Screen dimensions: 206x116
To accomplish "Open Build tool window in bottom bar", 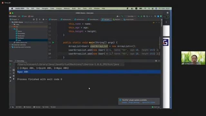I will point(53,107).
